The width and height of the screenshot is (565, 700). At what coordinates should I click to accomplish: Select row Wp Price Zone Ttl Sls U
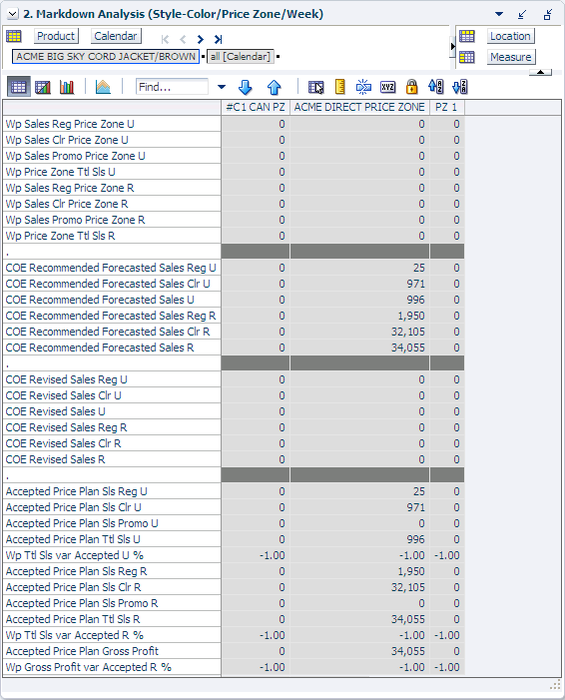pos(112,173)
